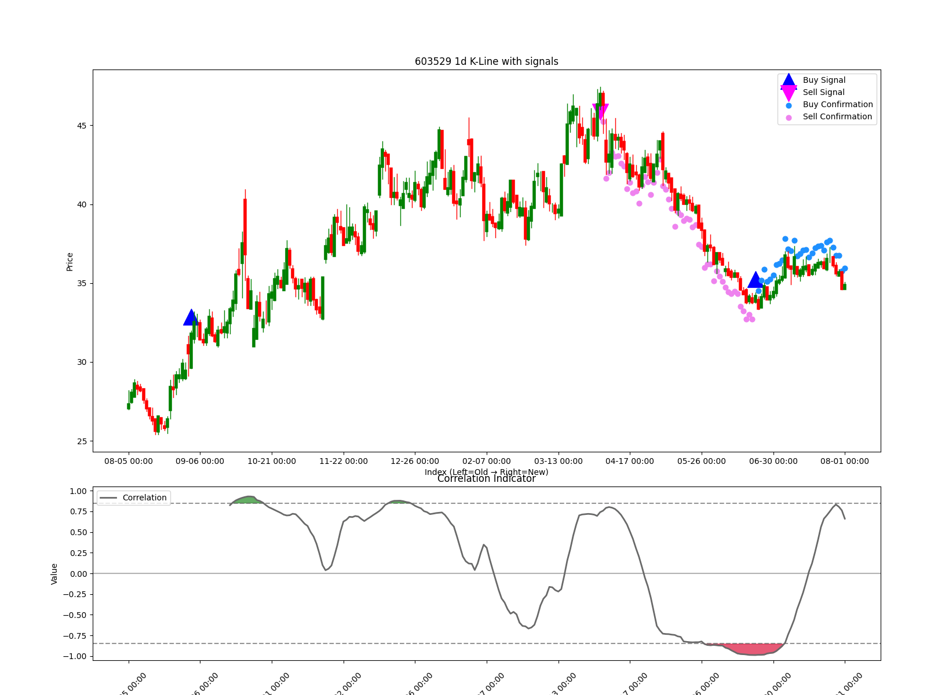Click the x-axis label '06-30 00:00' on price chart

click(773, 461)
